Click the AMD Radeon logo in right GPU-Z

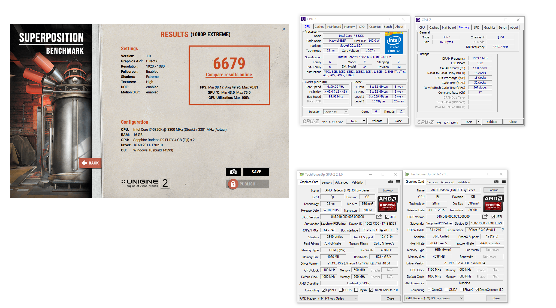(493, 203)
